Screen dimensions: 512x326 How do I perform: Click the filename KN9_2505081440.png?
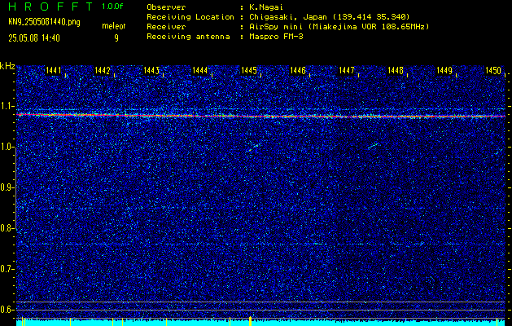click(44, 22)
